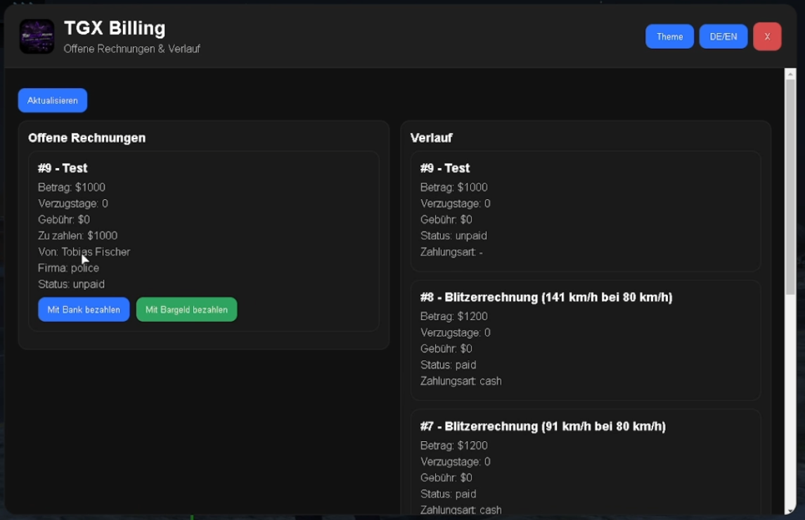805x520 pixels.
Task: Click "#9 - Test" title in Verlauf
Action: pos(445,168)
